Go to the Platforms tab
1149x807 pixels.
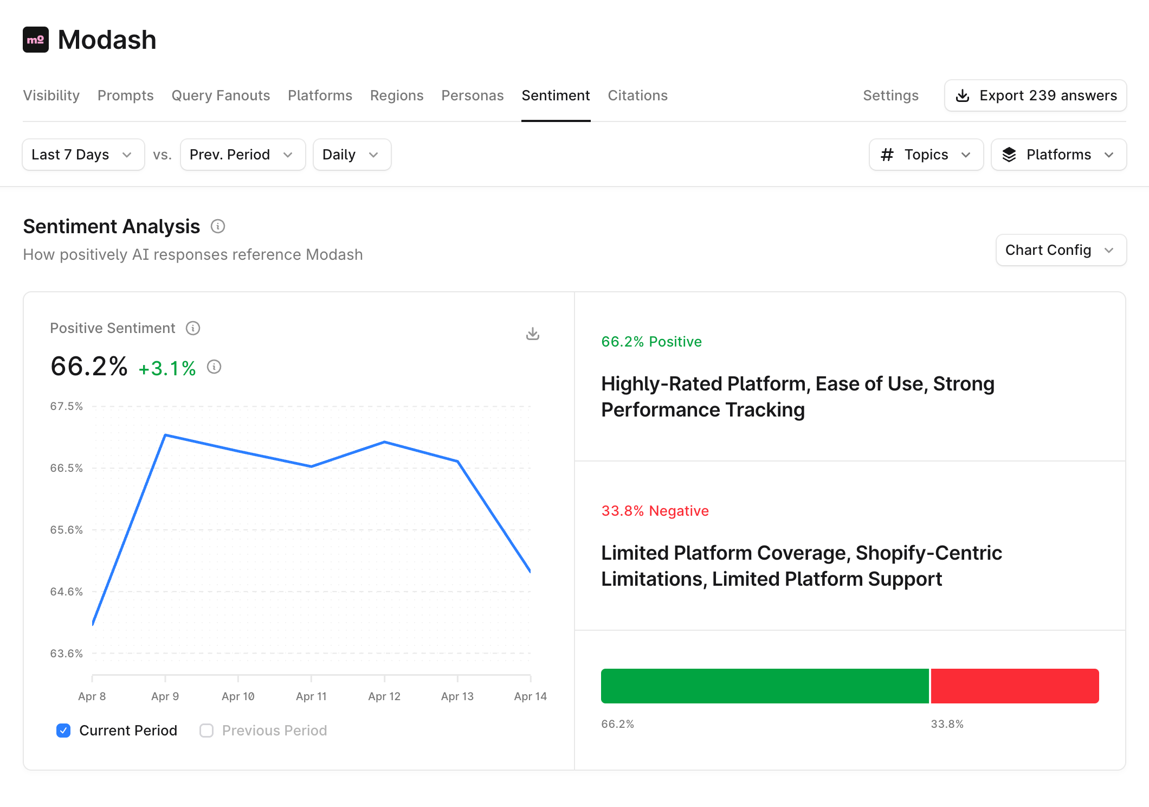pyautogui.click(x=320, y=95)
